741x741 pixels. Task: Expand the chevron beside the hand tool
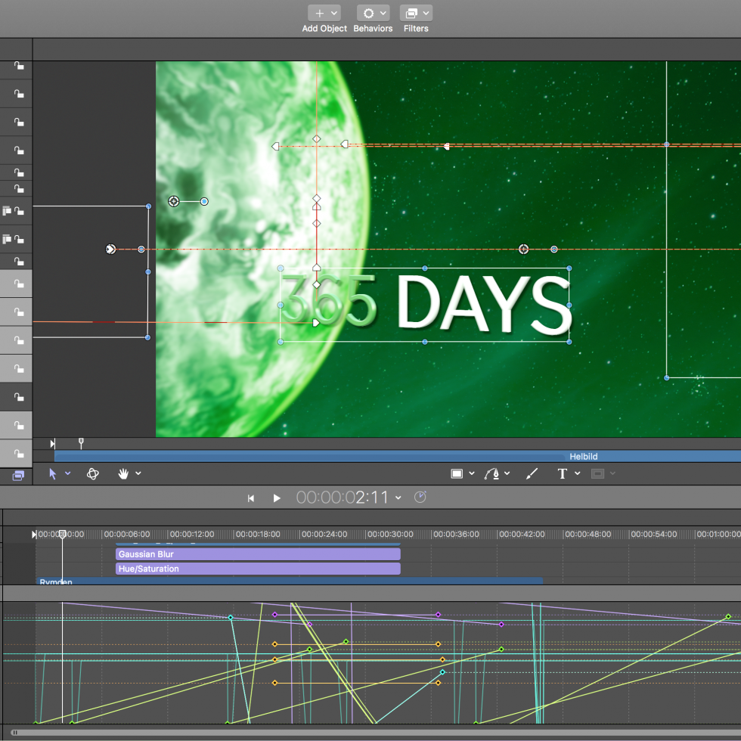click(138, 473)
